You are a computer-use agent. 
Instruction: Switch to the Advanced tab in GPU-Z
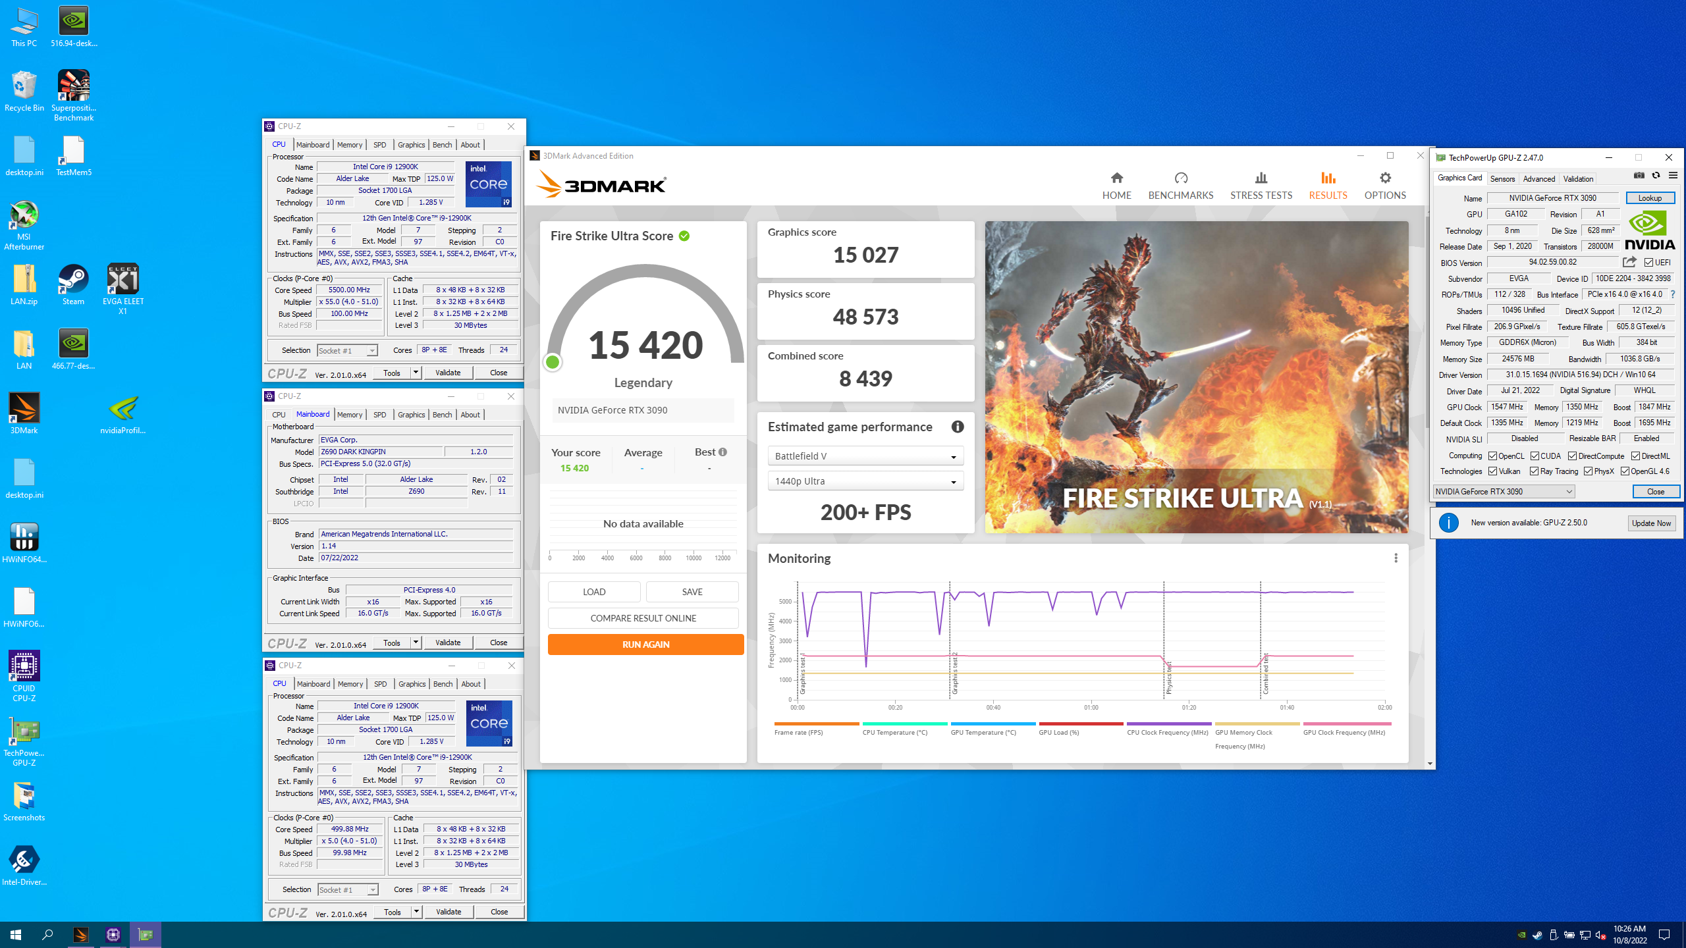click(x=1539, y=178)
